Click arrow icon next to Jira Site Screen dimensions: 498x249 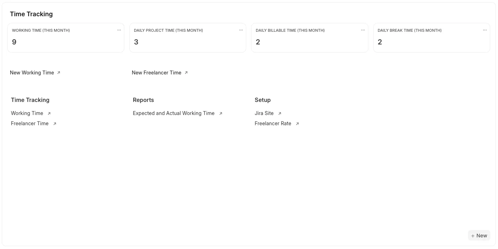click(280, 114)
